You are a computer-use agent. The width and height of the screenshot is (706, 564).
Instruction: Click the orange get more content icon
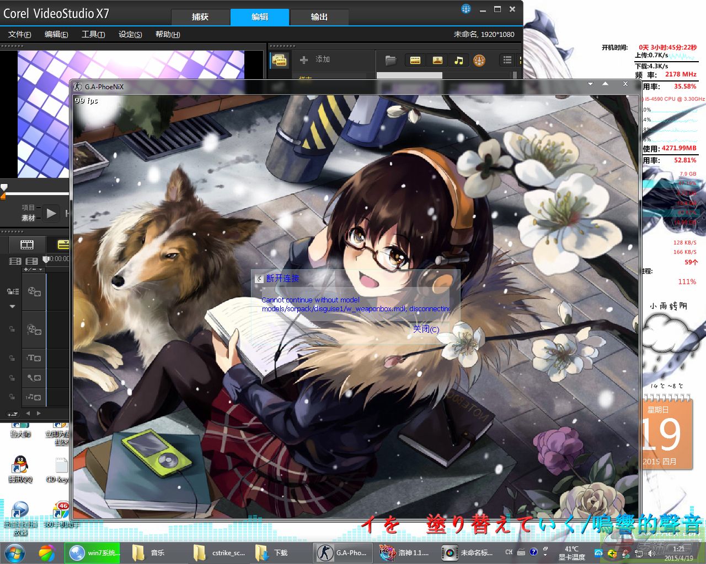point(479,61)
